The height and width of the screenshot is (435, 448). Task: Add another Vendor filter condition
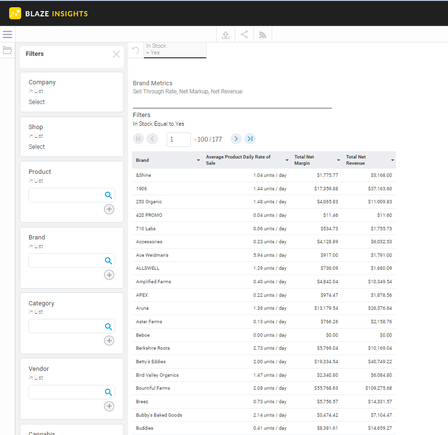109,407
